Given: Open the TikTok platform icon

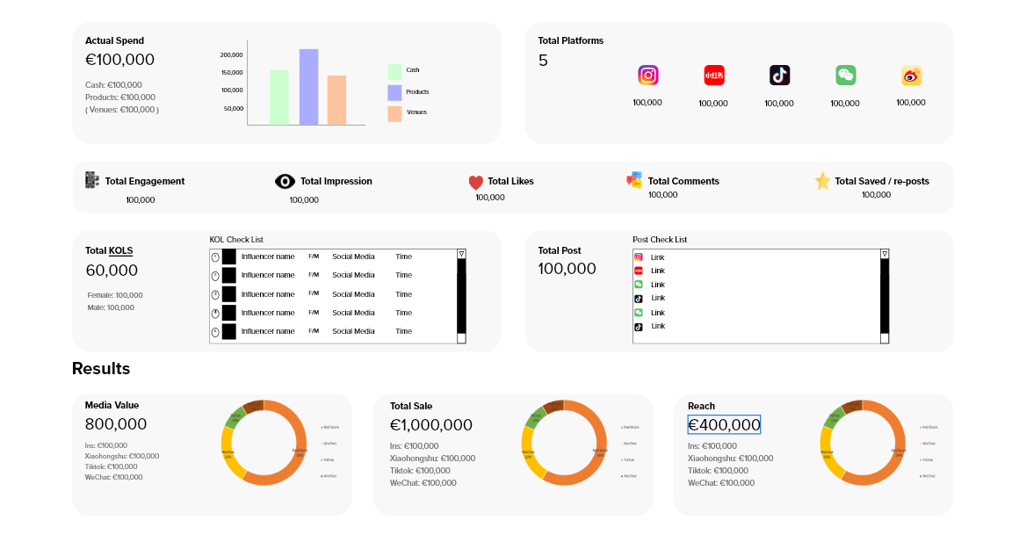Looking at the screenshot, I should click(780, 76).
